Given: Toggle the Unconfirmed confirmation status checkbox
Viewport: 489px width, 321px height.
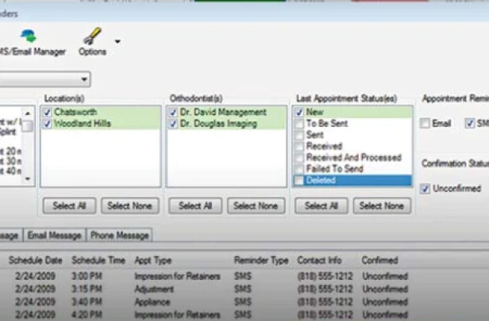Looking at the screenshot, I should (425, 189).
